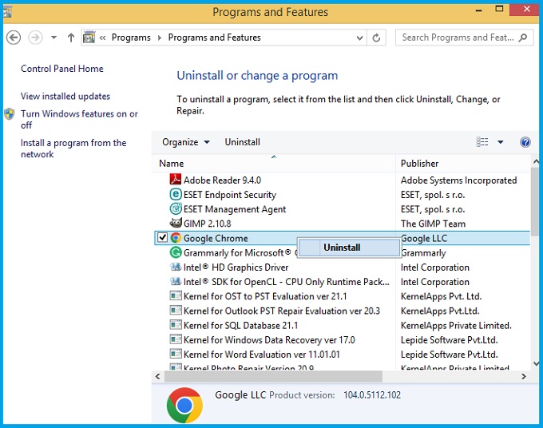The width and height of the screenshot is (543, 428).
Task: Select GIMP 2.10.8 row
Action: click(342, 224)
